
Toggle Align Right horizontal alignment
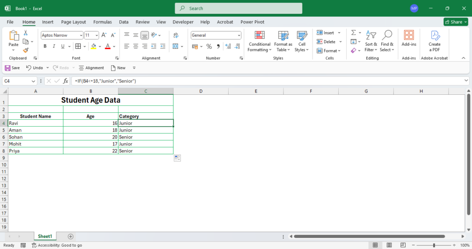pos(145,46)
